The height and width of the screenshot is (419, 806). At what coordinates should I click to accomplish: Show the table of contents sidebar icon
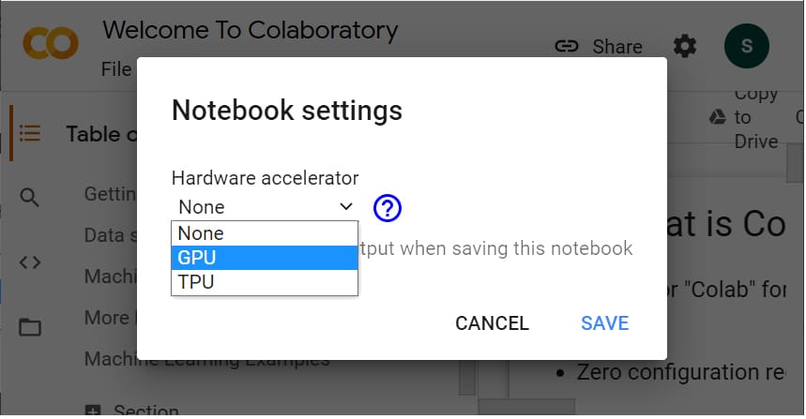[30, 134]
